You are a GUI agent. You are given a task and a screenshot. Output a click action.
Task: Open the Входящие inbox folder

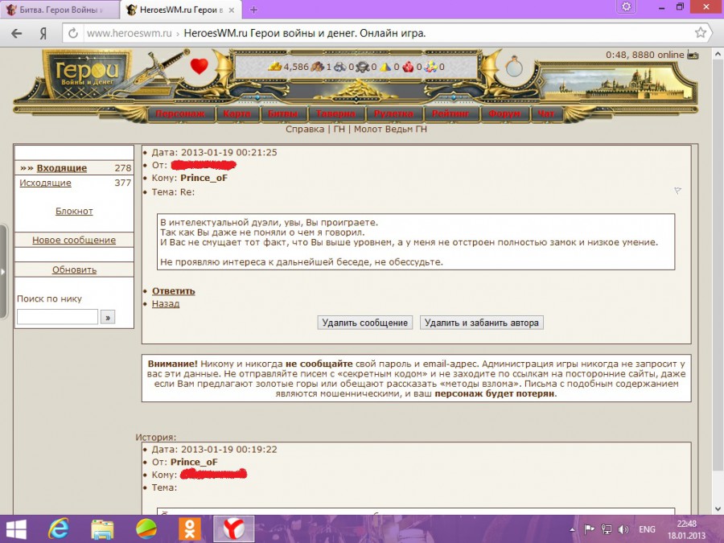(62, 168)
